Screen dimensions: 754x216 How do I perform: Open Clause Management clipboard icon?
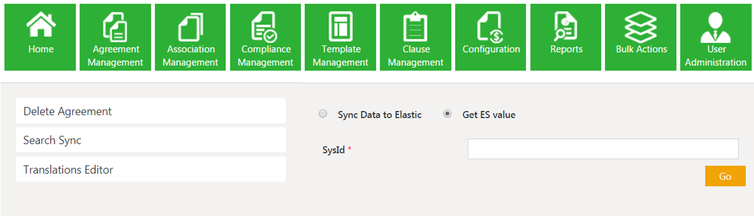(x=415, y=27)
